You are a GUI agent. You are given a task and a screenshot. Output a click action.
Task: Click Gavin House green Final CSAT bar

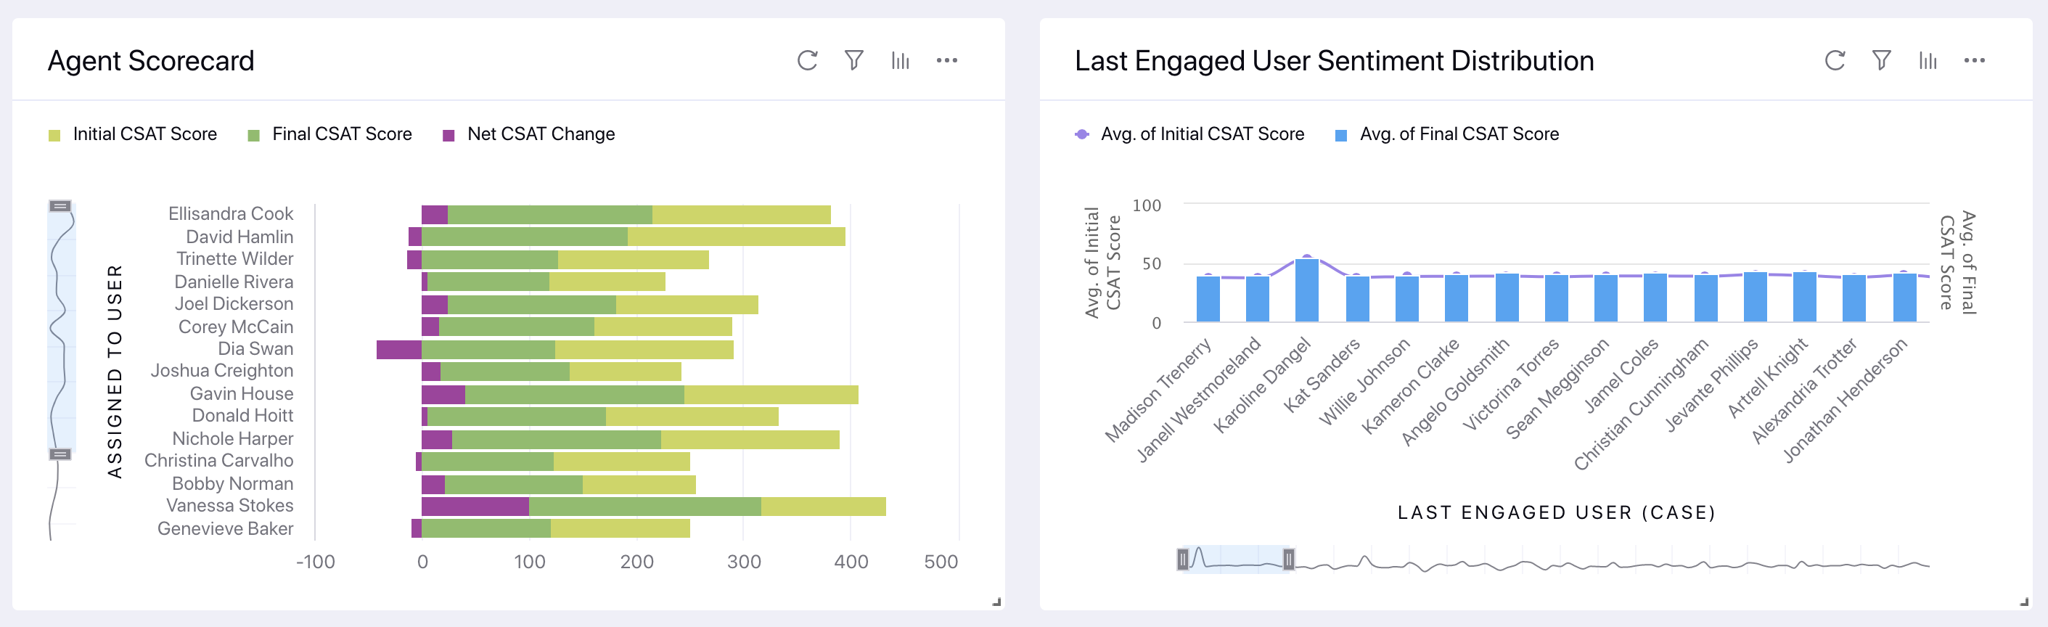click(x=575, y=394)
